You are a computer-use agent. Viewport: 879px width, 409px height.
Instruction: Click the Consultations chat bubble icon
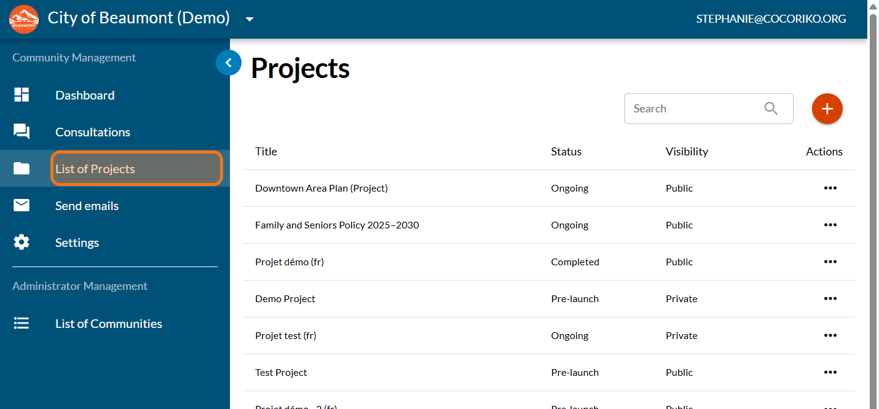pos(22,132)
